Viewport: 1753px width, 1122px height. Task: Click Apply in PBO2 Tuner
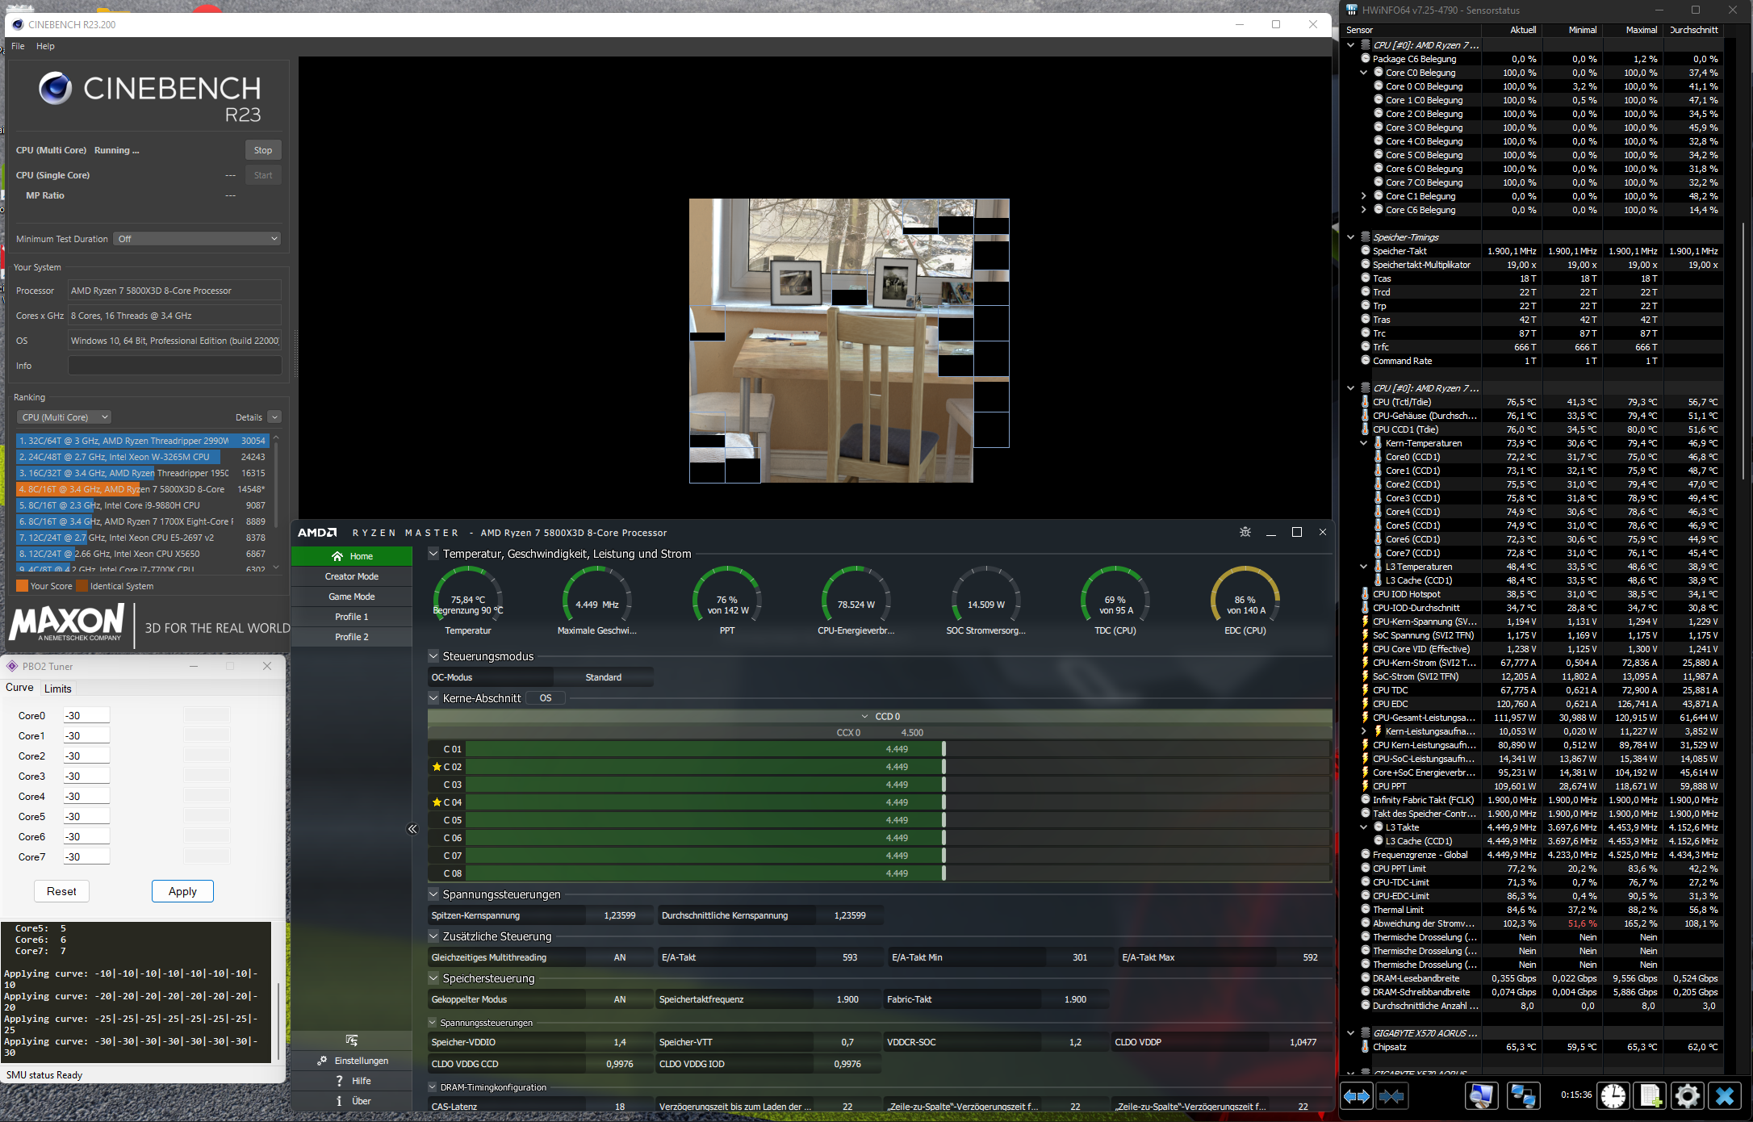coord(182,891)
